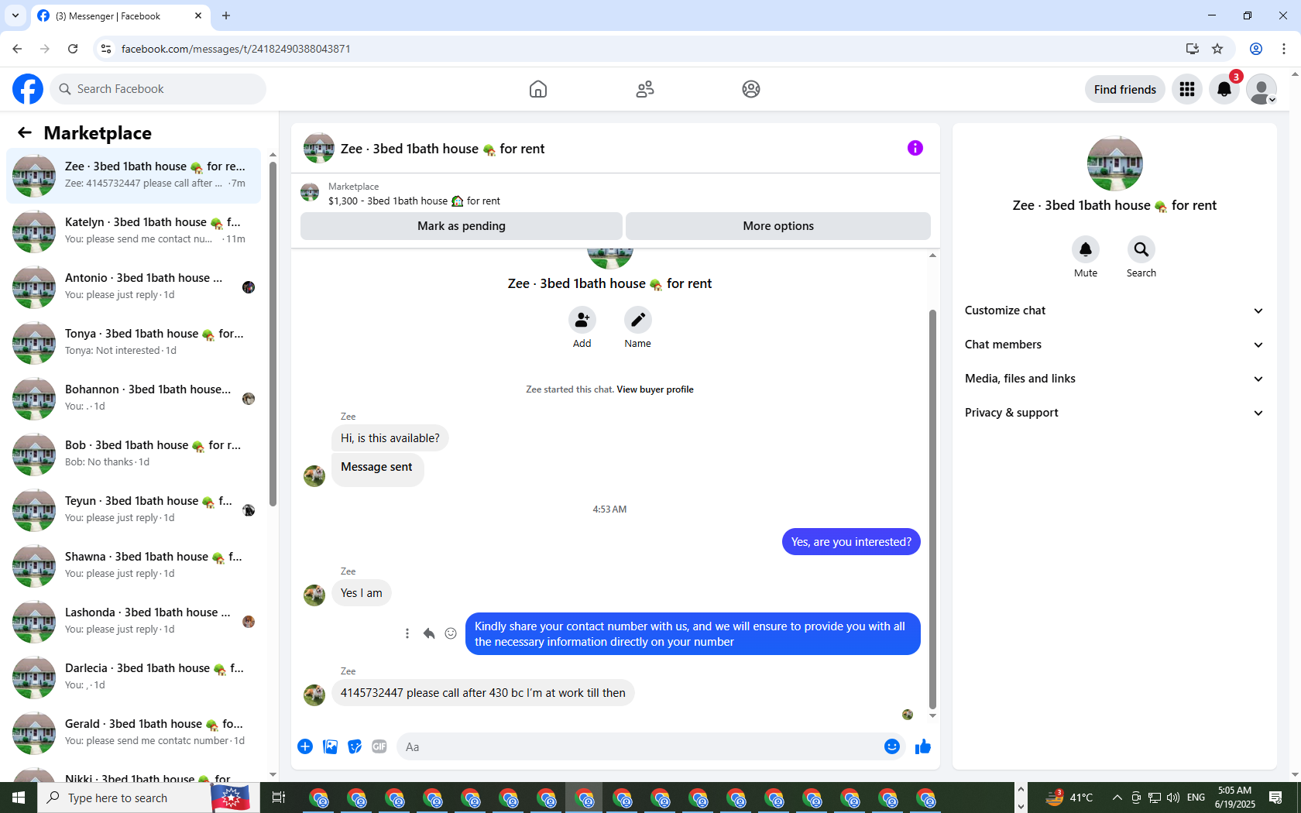Open Windows Start menu
Viewport: 1301px width, 813px height.
pos(19,798)
